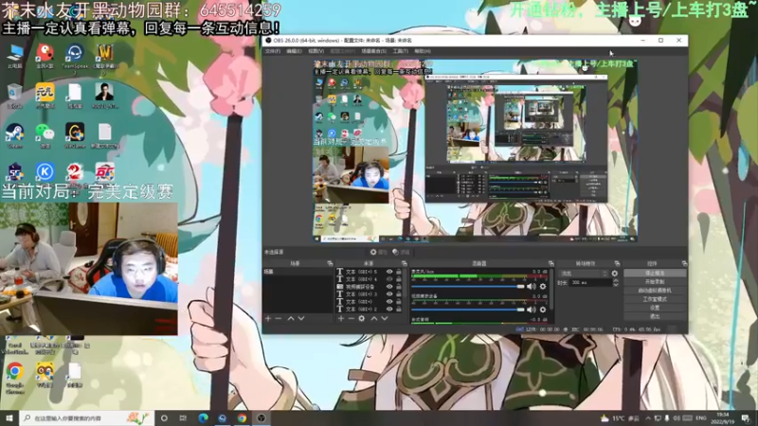The image size is (758, 426).
Task: Select the 场景 item in scenes list
Action: coord(298,272)
